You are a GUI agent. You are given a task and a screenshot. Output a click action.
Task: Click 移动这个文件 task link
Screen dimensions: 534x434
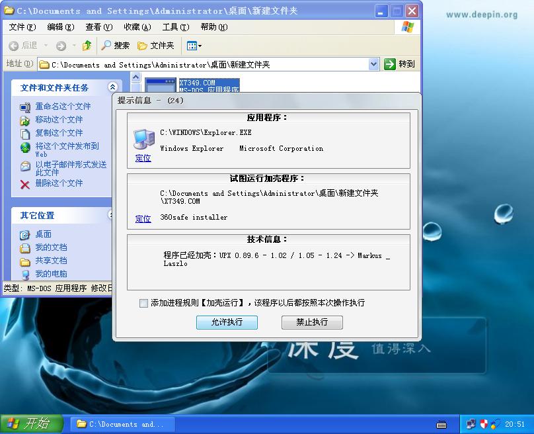[x=59, y=120]
